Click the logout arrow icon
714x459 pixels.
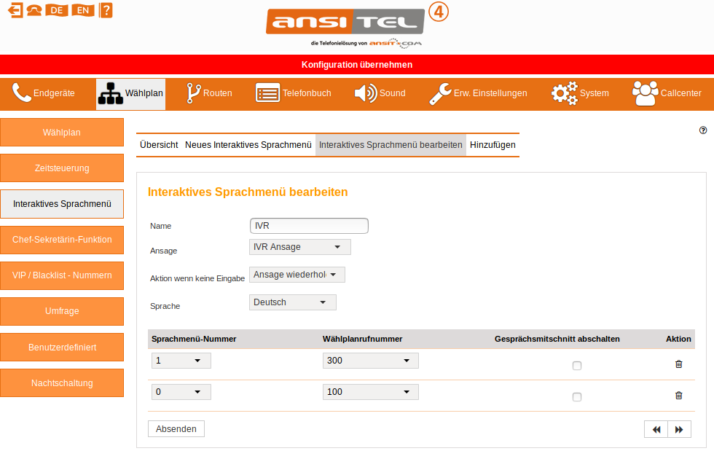(x=15, y=10)
